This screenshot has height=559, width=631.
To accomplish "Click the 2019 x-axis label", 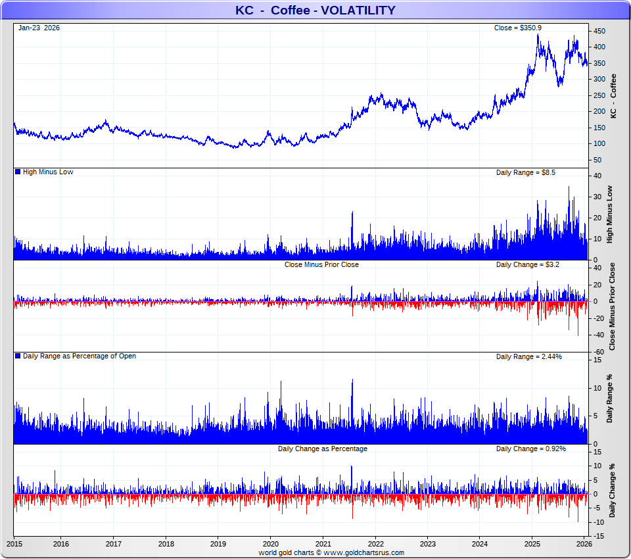I will click(218, 544).
